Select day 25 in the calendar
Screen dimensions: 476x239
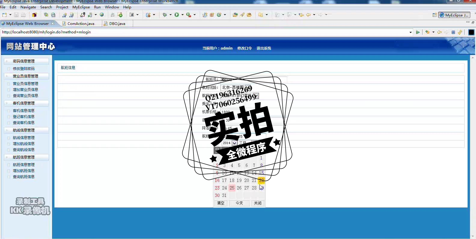[232, 188]
